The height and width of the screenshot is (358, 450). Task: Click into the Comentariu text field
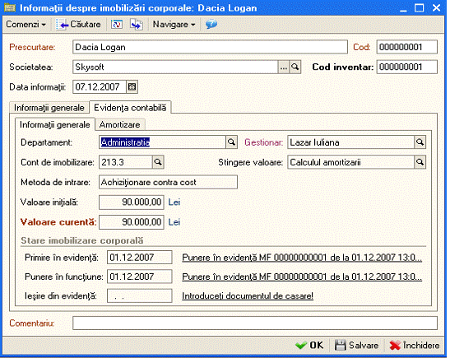255,323
